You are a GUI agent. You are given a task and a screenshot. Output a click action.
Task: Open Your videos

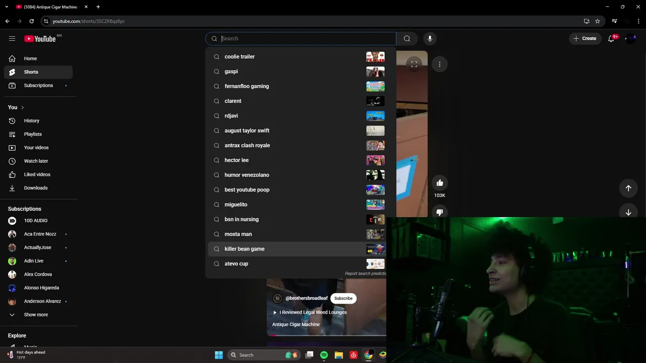click(38, 148)
